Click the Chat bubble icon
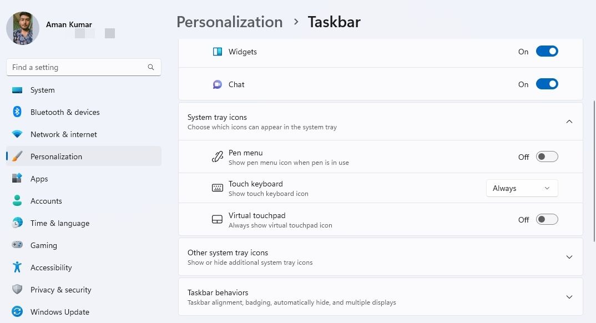Image resolution: width=596 pixels, height=323 pixels. (218, 84)
